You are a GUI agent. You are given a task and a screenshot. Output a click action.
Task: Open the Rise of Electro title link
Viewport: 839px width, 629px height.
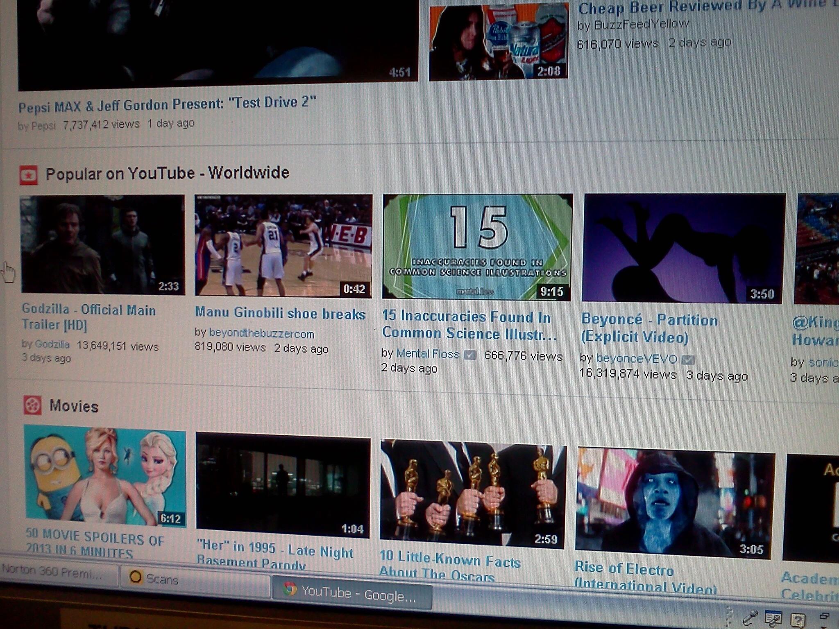point(645,578)
